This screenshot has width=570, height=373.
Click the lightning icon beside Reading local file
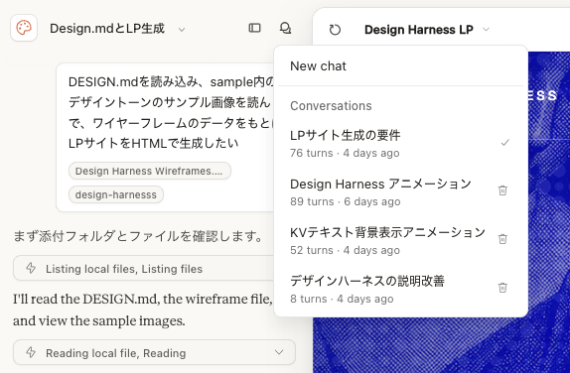click(31, 352)
